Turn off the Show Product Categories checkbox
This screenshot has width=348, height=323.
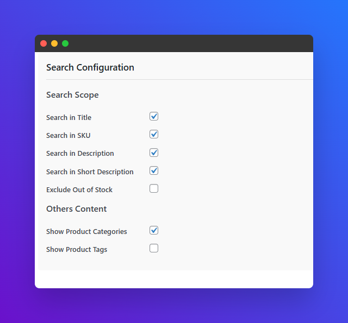pos(154,230)
